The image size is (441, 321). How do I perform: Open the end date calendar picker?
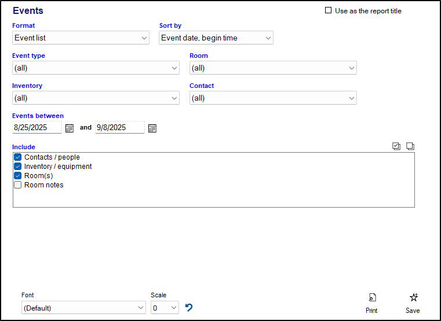[152, 128]
